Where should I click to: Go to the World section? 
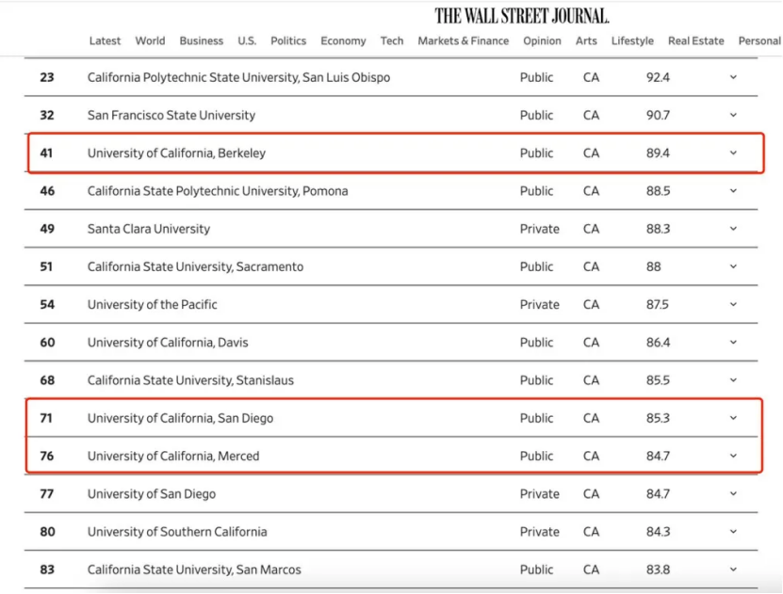150,40
